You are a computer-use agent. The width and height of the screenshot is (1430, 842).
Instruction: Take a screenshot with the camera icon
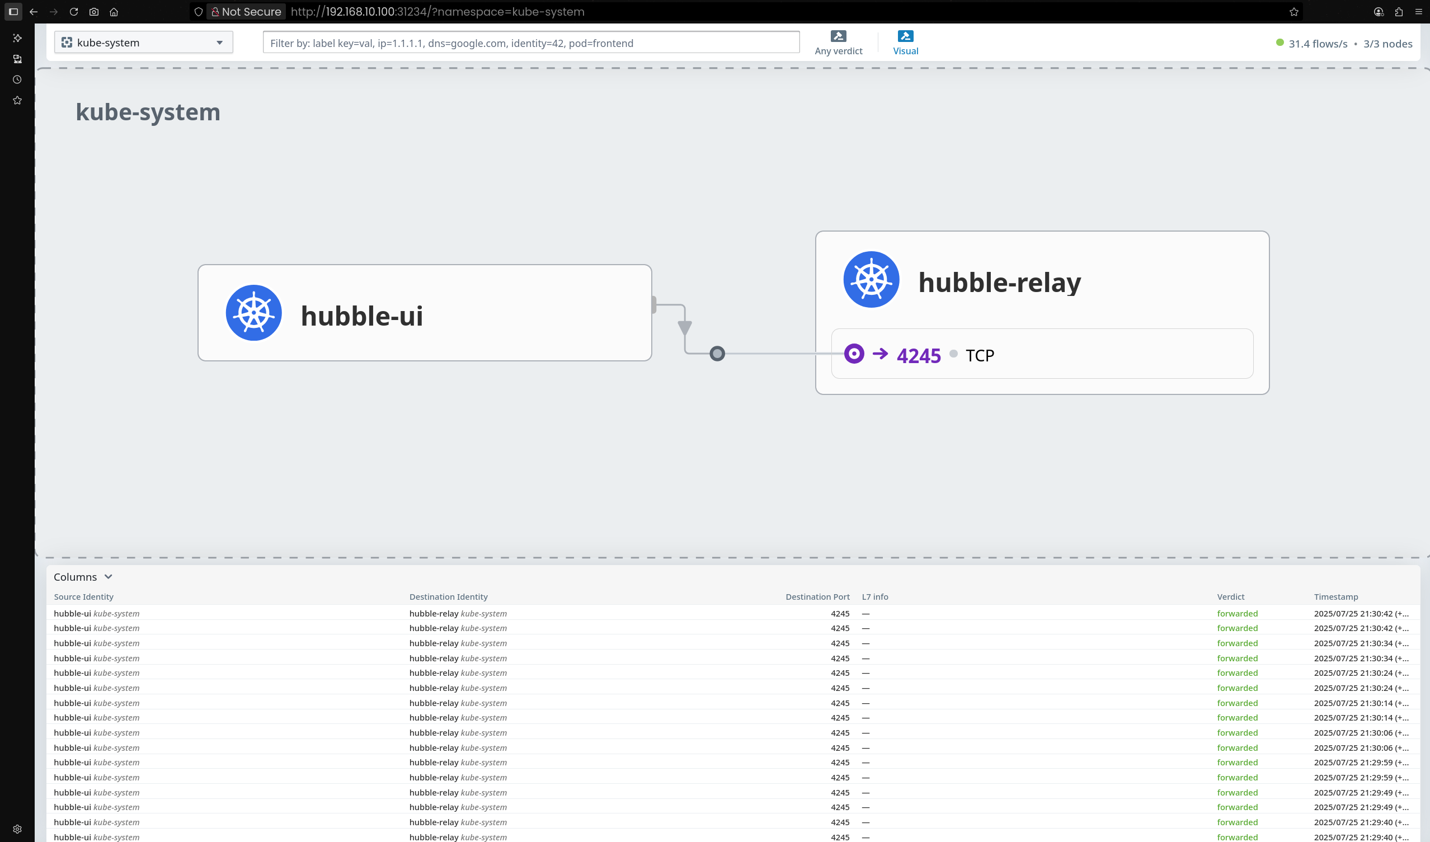coord(94,11)
